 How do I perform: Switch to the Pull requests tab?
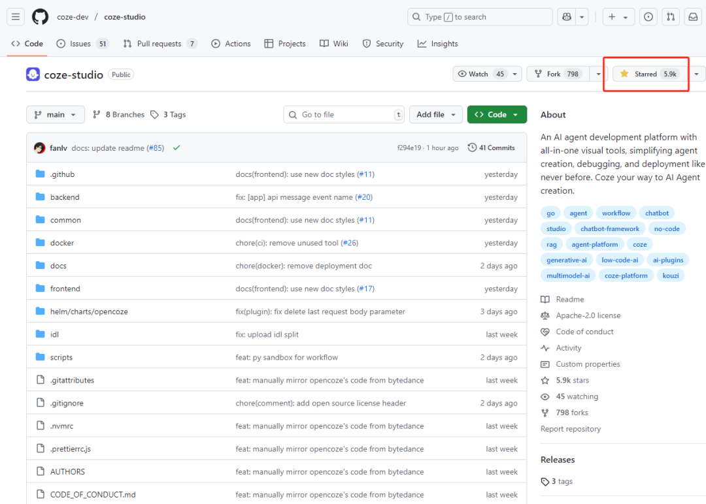tap(160, 44)
